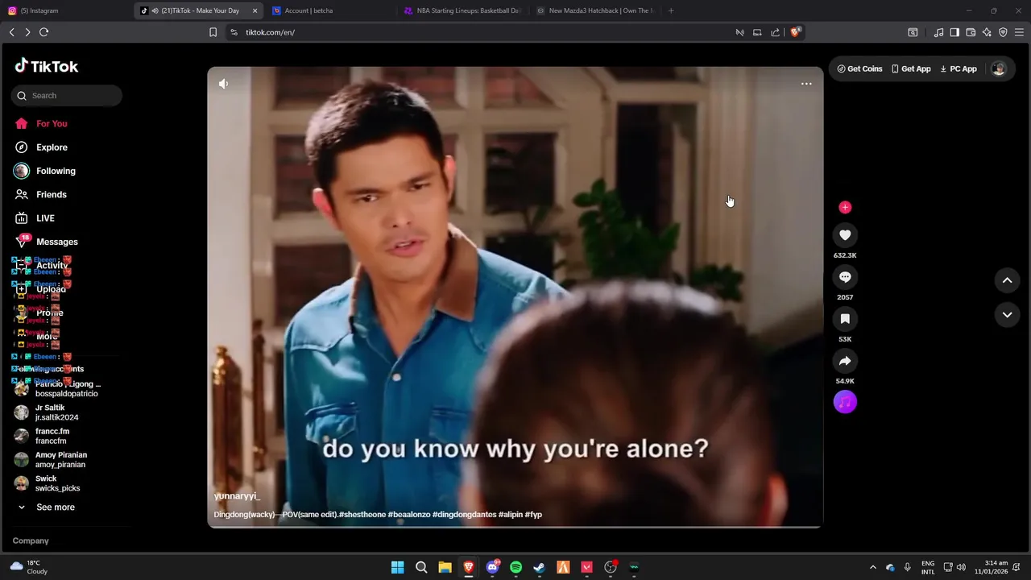Open the browser hamburger menu
The width and height of the screenshot is (1031, 580).
(1019, 32)
